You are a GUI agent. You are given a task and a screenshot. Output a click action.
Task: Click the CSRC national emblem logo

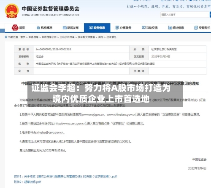click(12, 11)
